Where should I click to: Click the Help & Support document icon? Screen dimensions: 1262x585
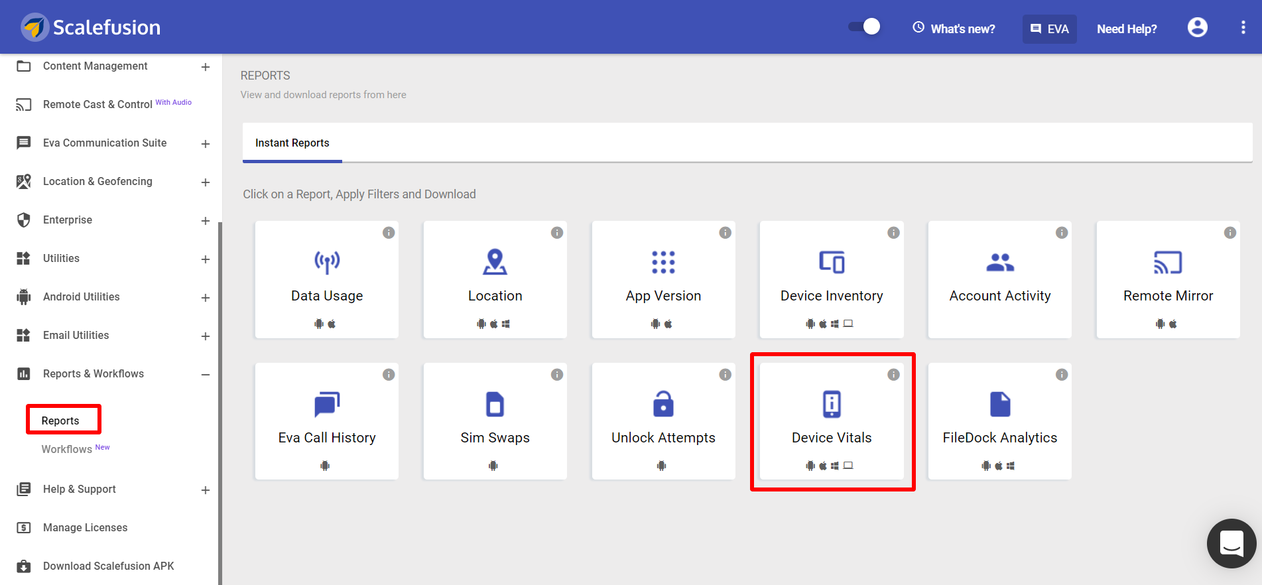click(x=24, y=489)
